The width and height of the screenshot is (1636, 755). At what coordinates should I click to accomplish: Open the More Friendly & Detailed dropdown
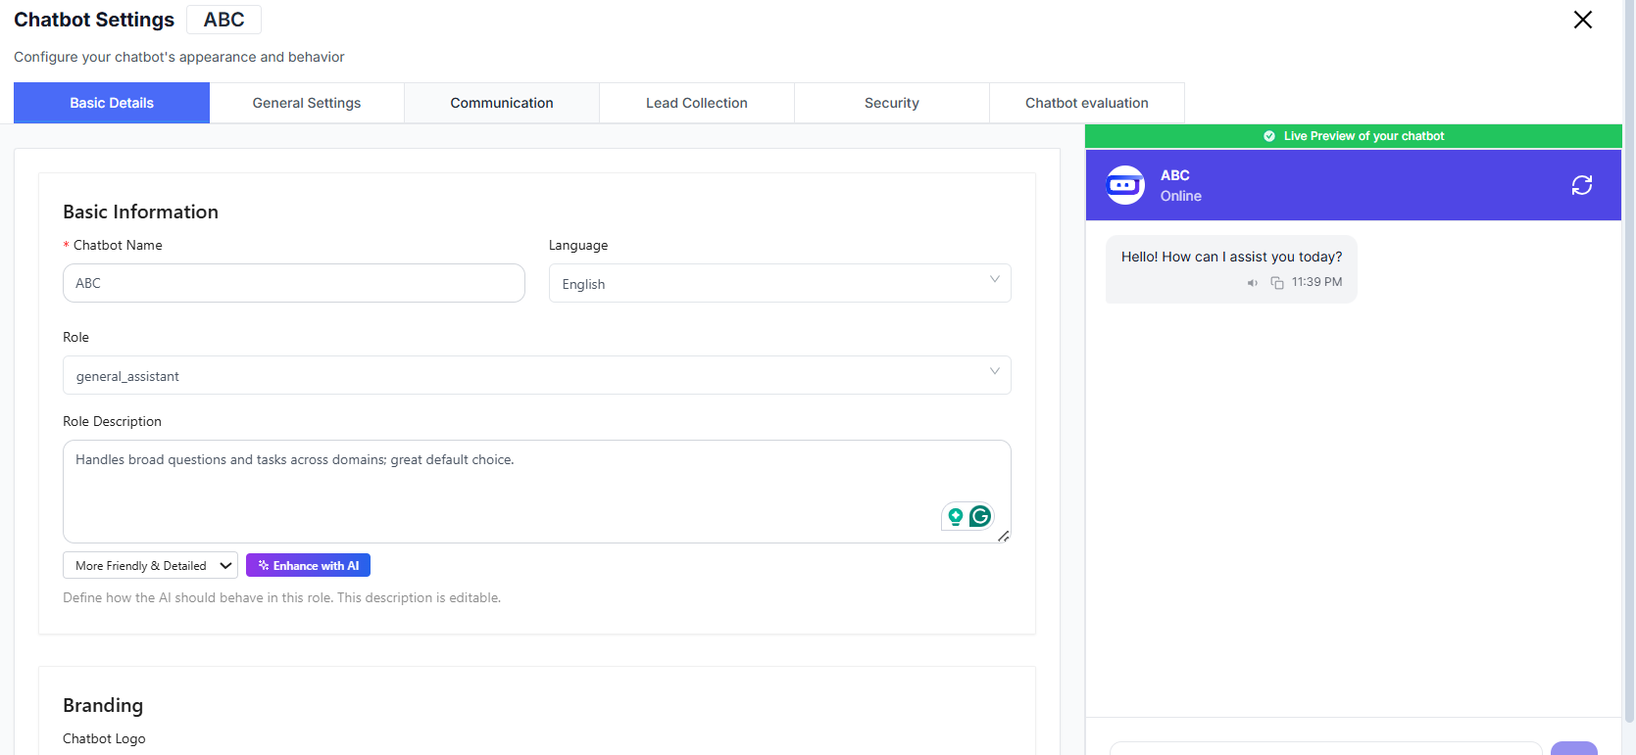150,565
